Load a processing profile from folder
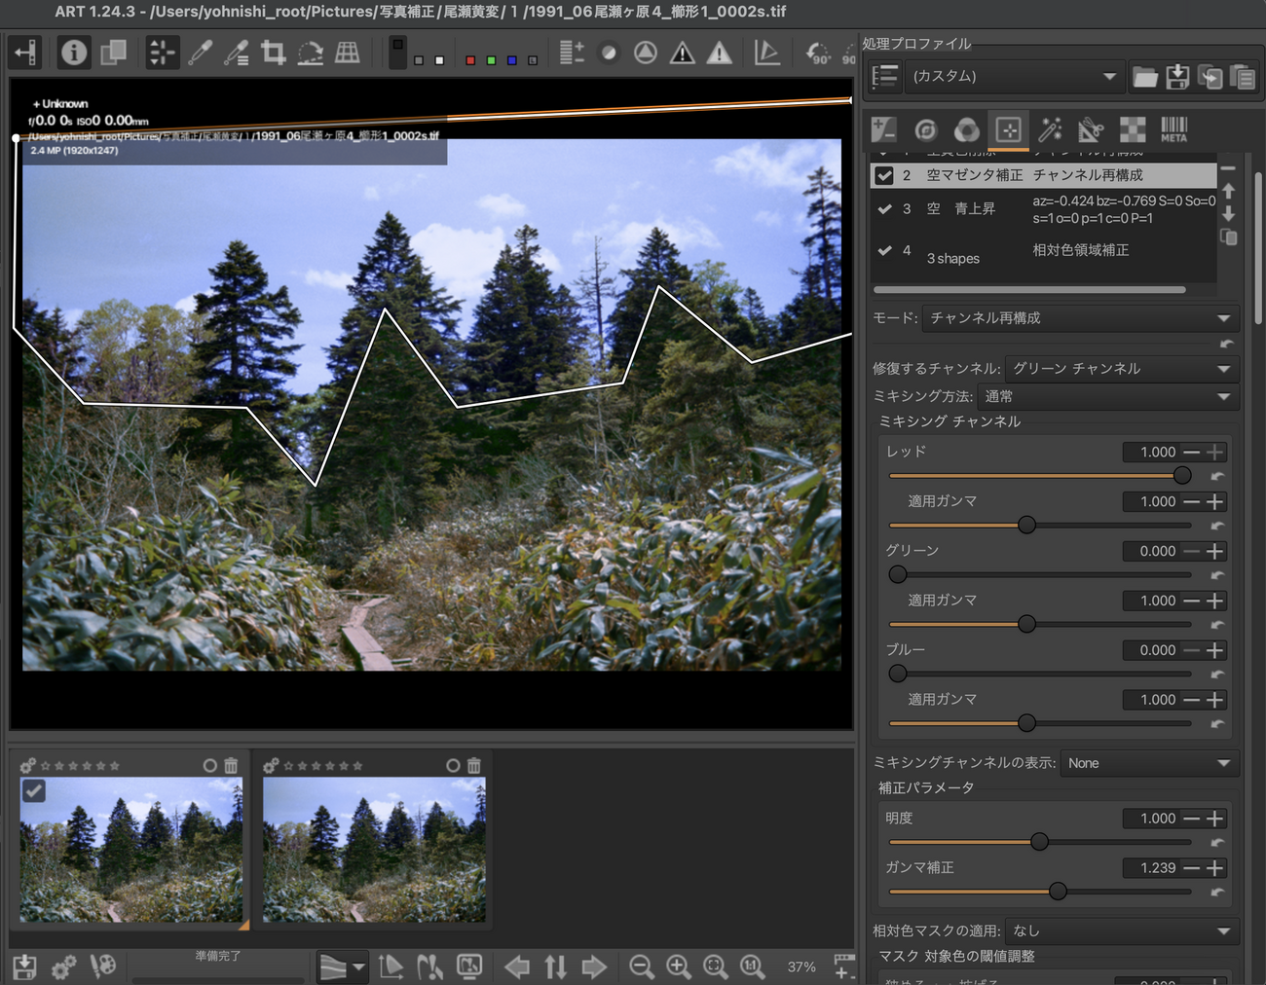The height and width of the screenshot is (985, 1266). [1145, 77]
